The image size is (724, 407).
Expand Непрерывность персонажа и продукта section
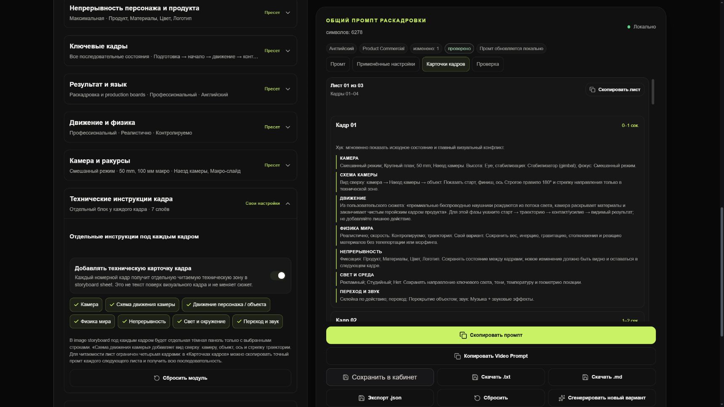288,13
